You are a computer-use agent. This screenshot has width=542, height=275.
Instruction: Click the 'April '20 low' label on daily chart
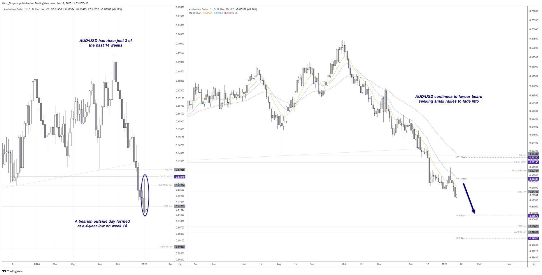[x=520, y=232]
